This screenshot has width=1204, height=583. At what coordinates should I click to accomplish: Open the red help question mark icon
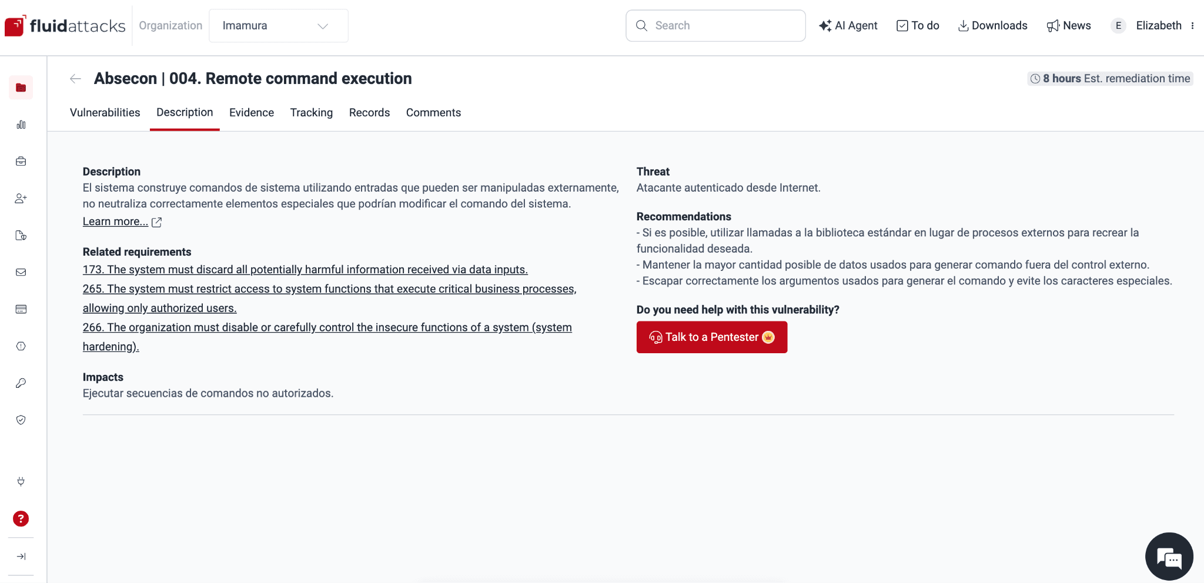pyautogui.click(x=21, y=519)
